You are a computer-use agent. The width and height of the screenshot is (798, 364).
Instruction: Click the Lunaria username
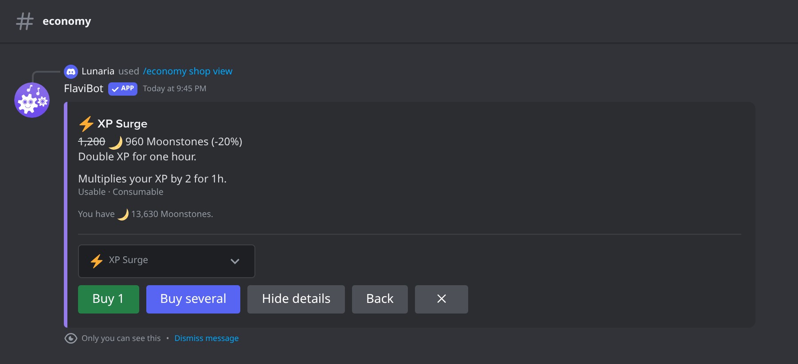pos(98,71)
